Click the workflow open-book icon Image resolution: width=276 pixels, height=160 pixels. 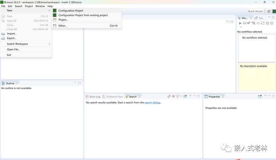point(244,23)
